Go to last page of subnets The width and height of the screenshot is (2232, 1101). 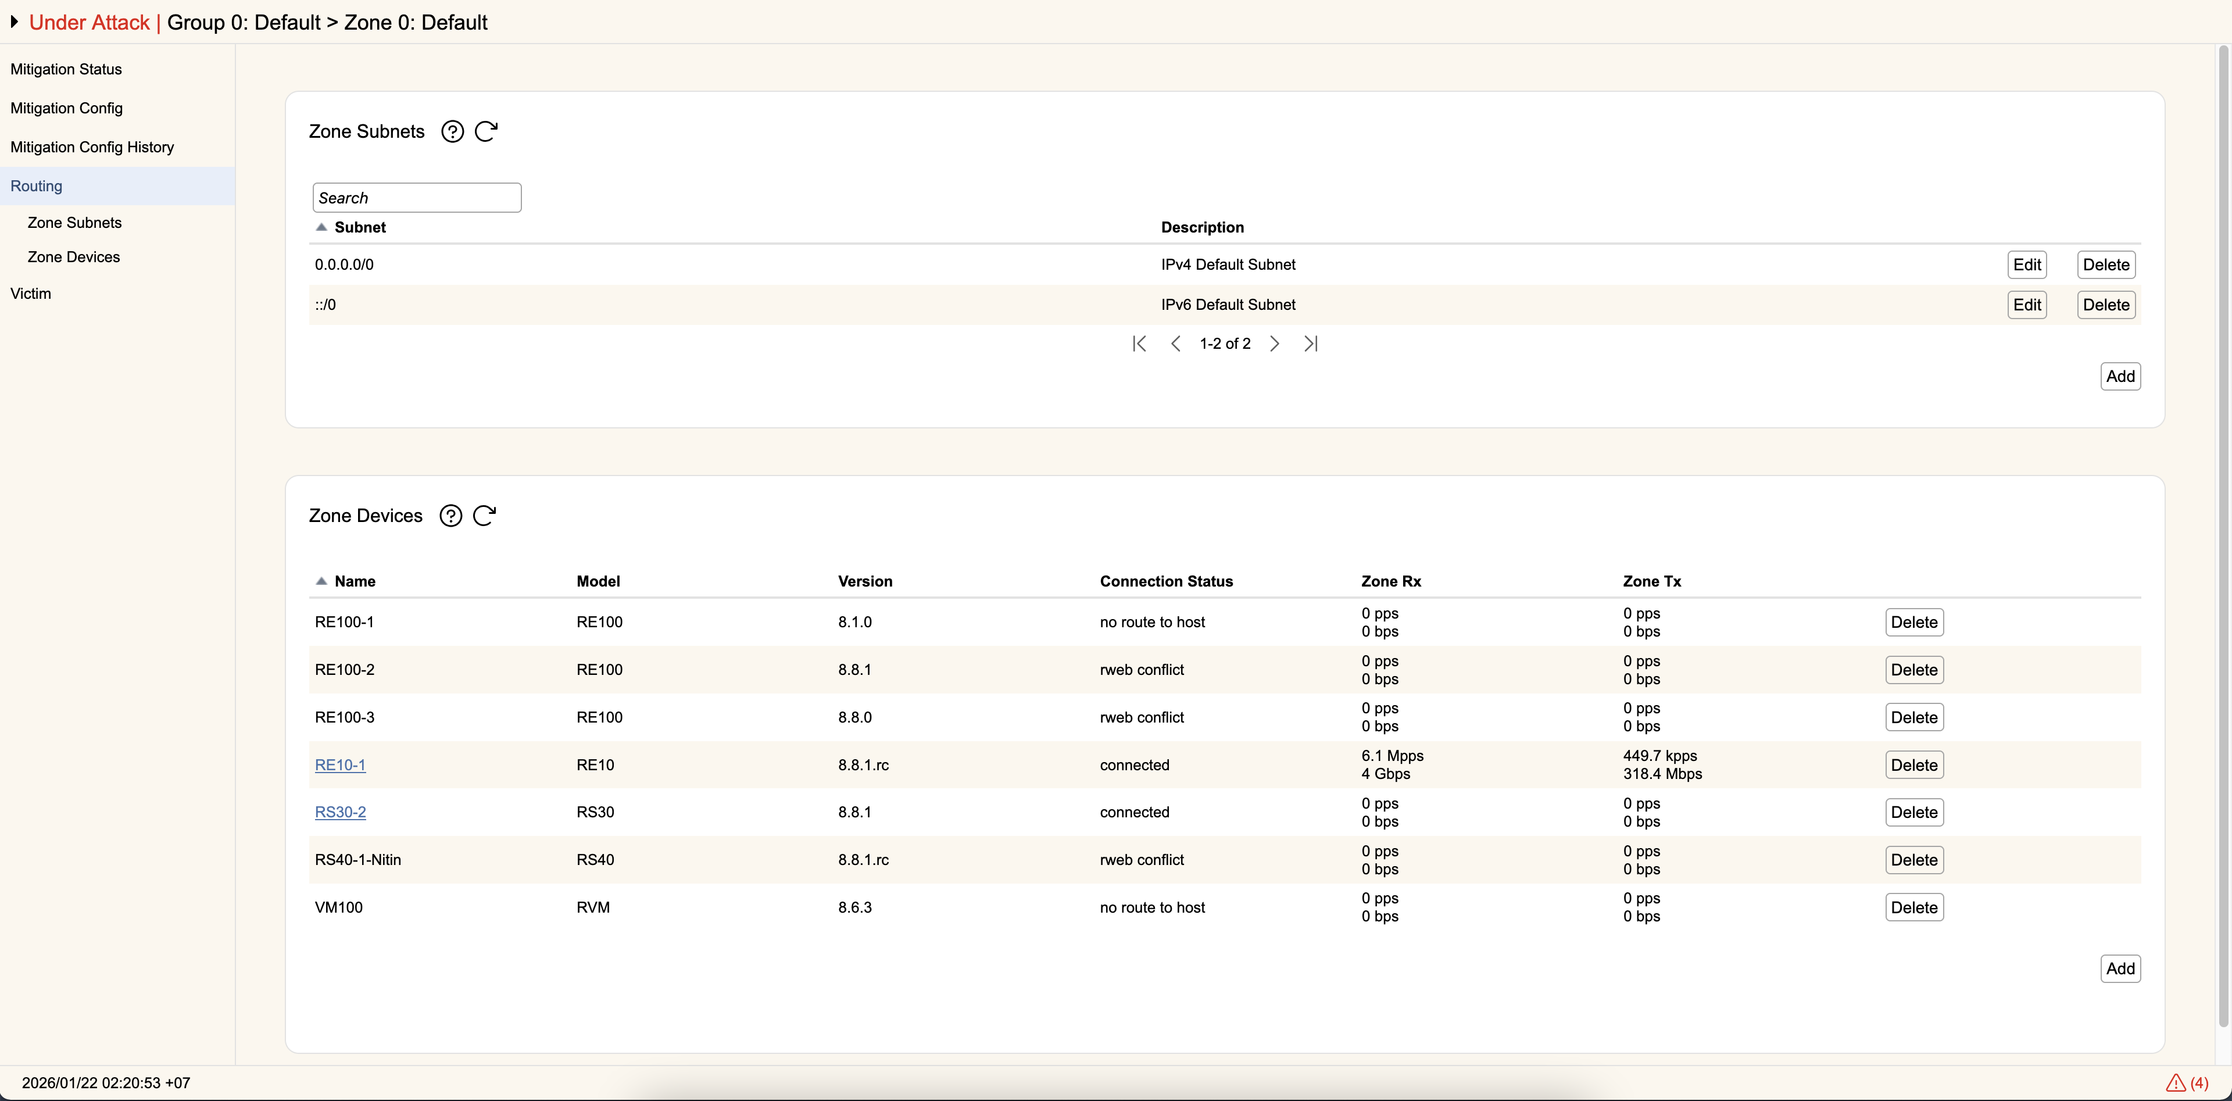tap(1311, 344)
